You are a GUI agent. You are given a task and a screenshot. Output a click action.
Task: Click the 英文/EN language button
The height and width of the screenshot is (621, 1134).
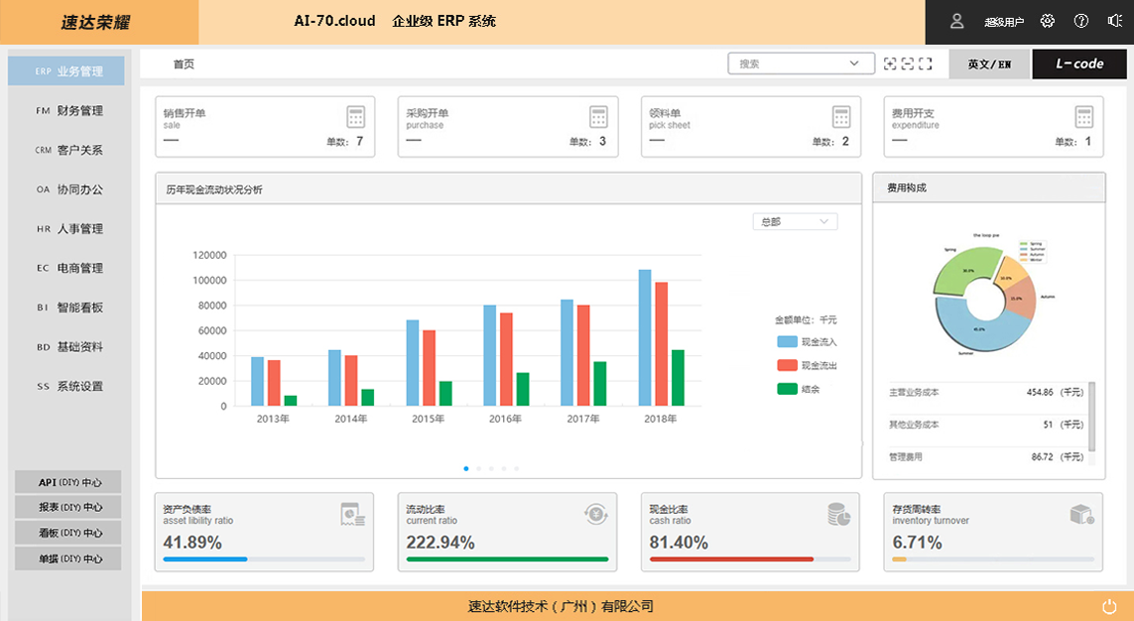pos(989,63)
